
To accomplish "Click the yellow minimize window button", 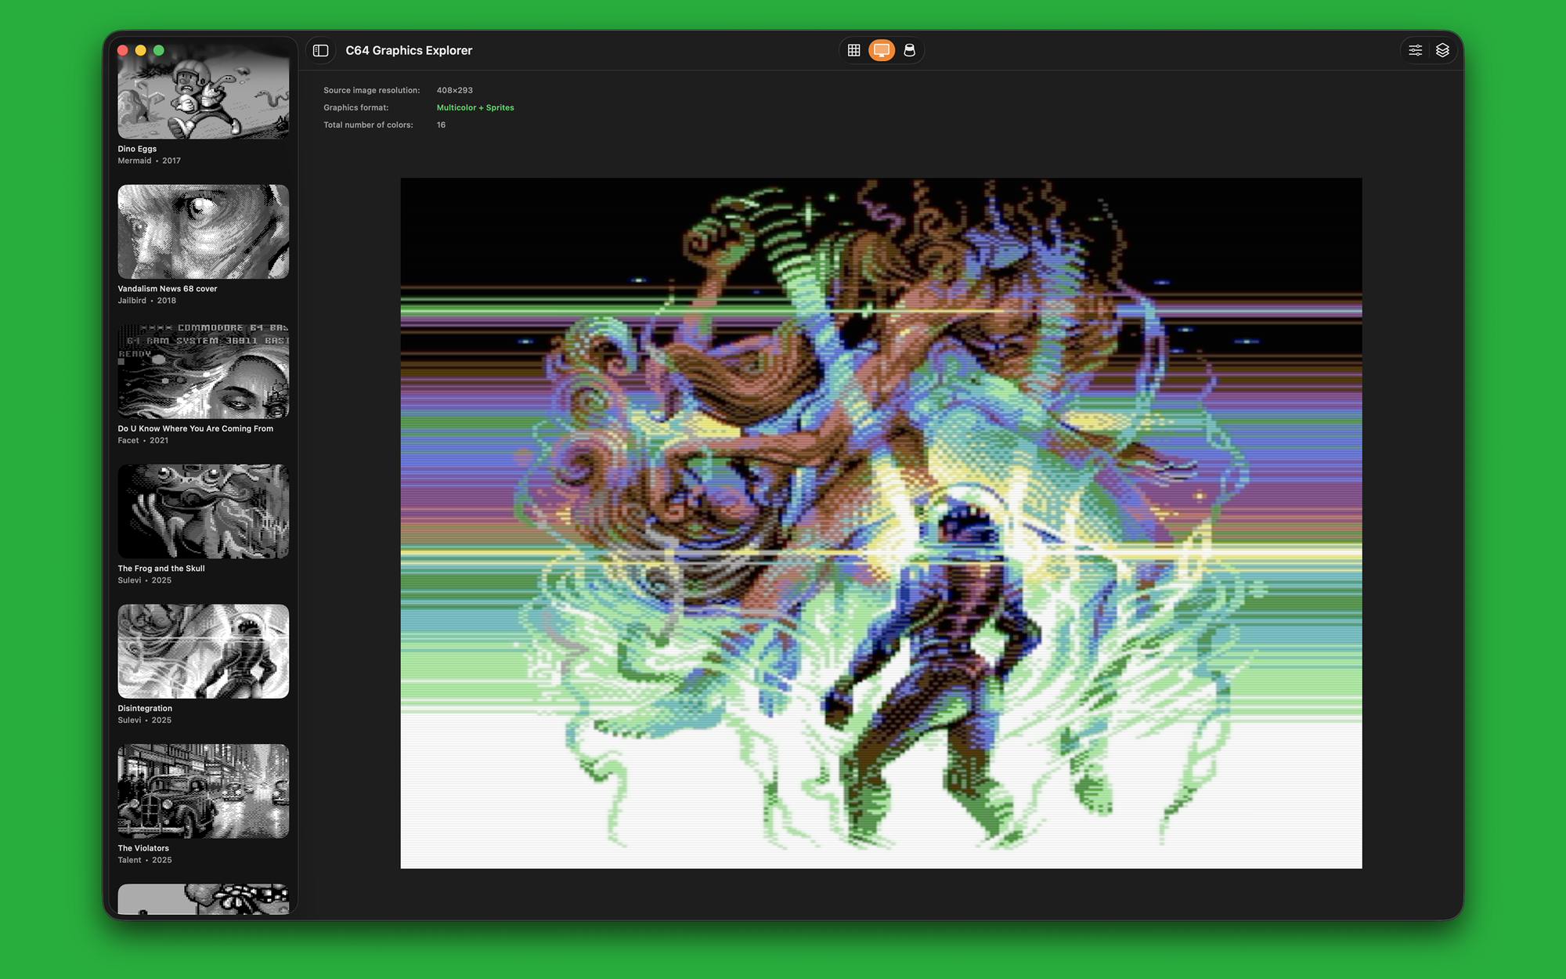I will tap(141, 50).
